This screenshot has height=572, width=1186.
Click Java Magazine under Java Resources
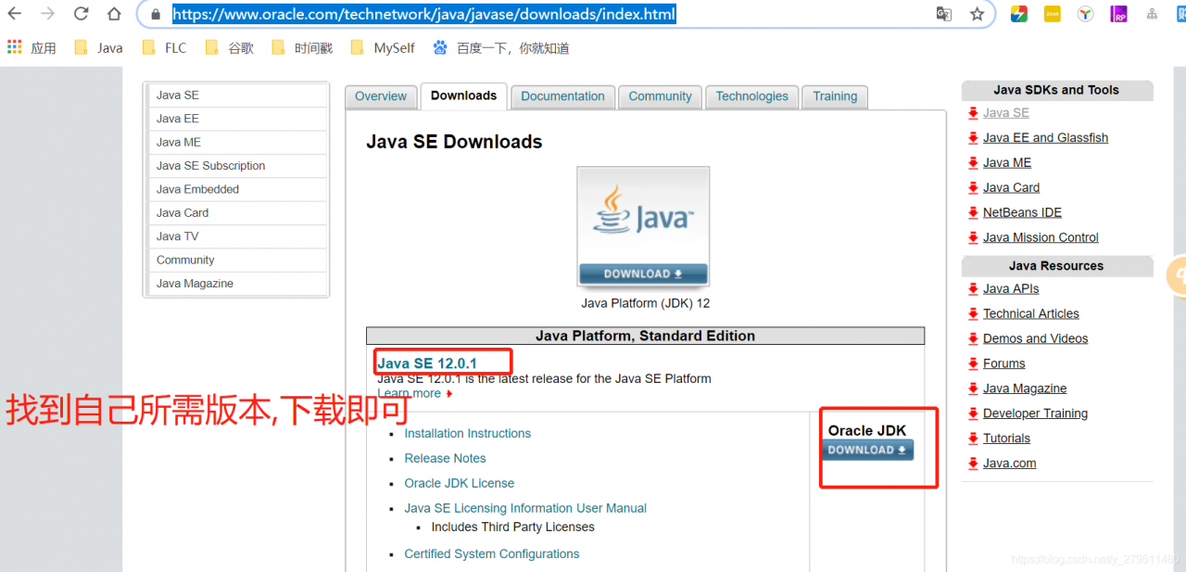click(x=1025, y=388)
